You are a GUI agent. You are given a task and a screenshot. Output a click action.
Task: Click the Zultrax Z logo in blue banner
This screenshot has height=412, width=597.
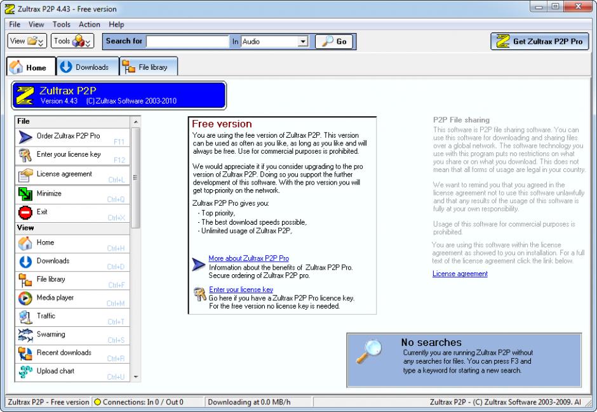click(25, 95)
